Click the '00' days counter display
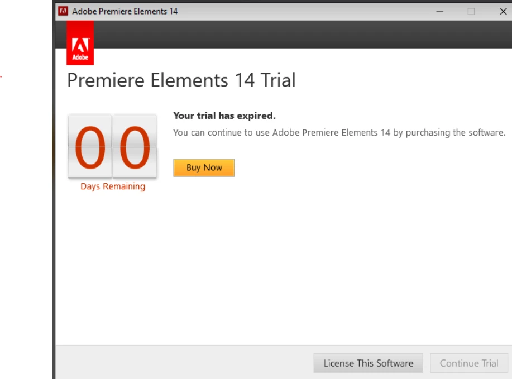Image resolution: width=512 pixels, height=379 pixels. (112, 146)
